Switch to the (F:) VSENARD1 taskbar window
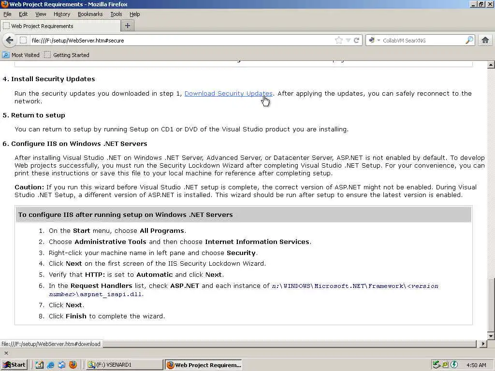Screen dimensions: 495x371 tap(124, 365)
